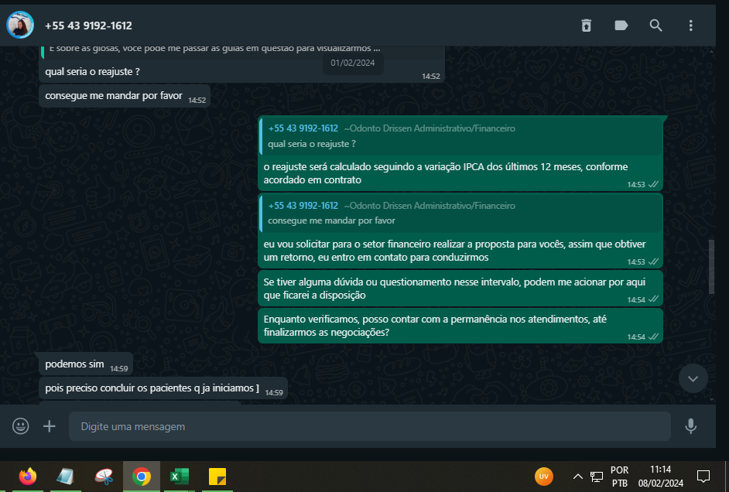
Task: Click the quoted "qual seria o reajuste ?" reply
Action: click(460, 136)
